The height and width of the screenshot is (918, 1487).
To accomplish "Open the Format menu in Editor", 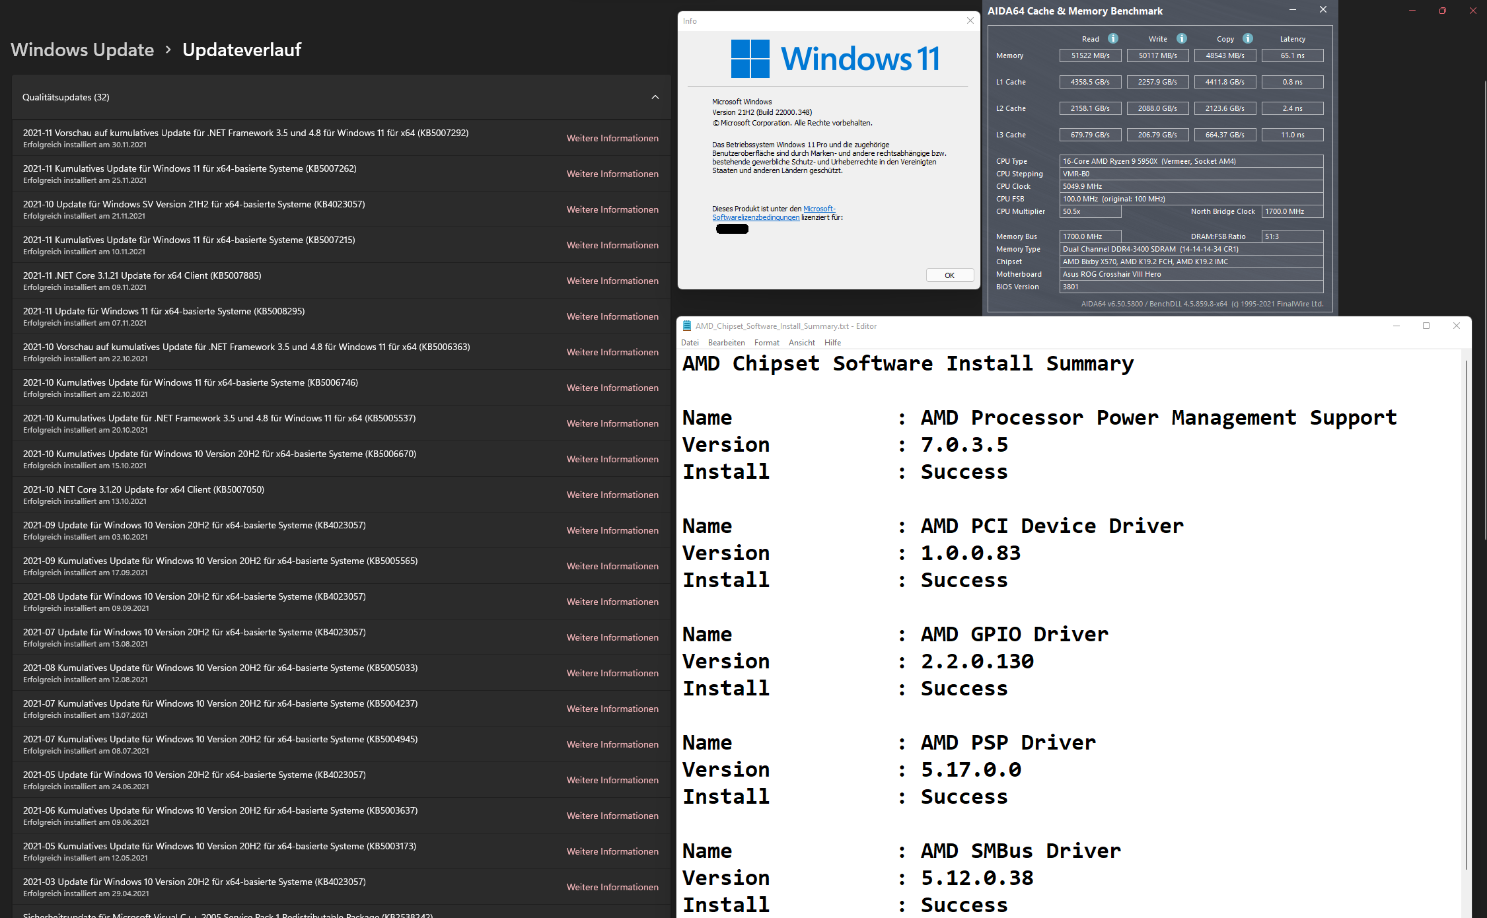I will click(x=766, y=343).
